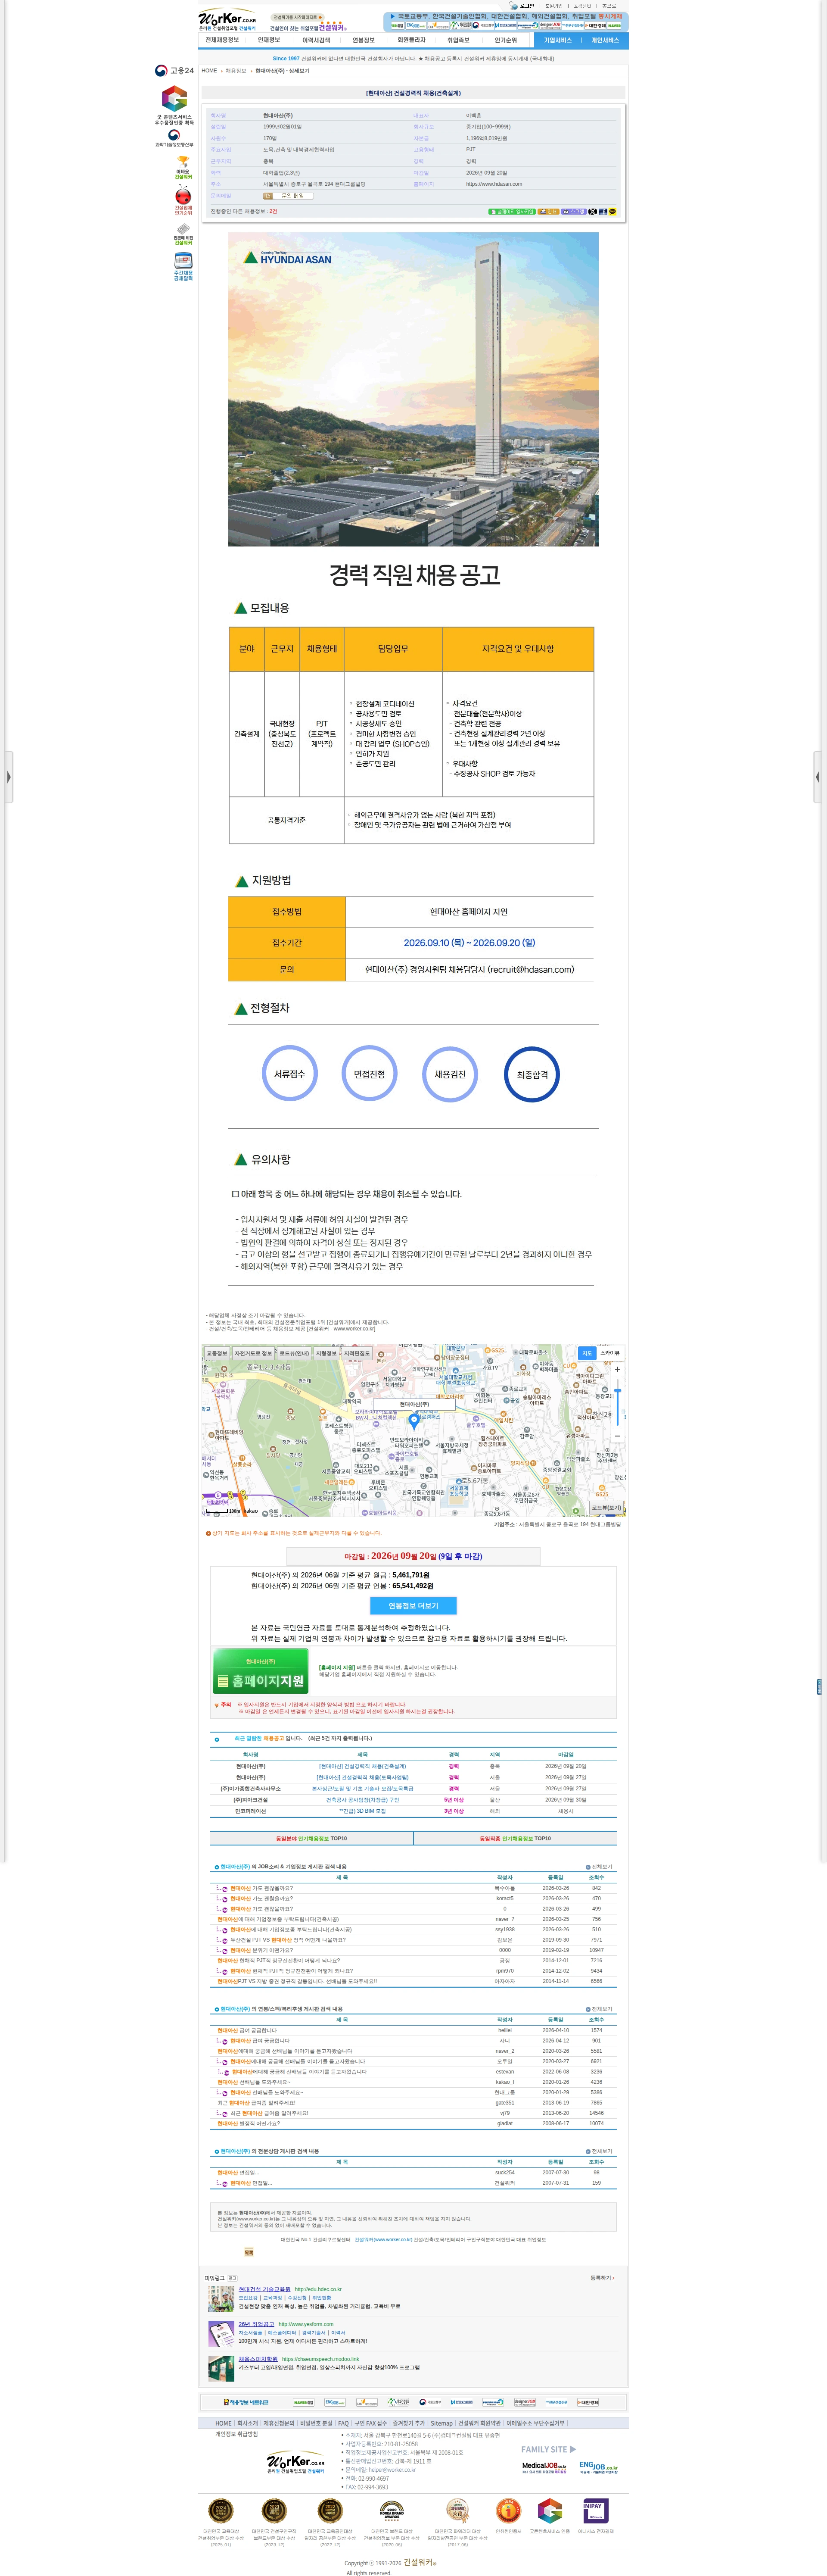Image resolution: width=827 pixels, height=2576 pixels.
Task: Toggle 교통정보 overlay on map
Action: (x=217, y=1353)
